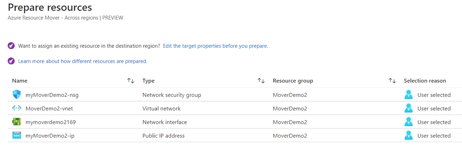462x154 pixels.
Task: Click the 'Prepare resources' page title
Action: coord(50,7)
